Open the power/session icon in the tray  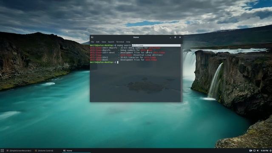pos(270,150)
